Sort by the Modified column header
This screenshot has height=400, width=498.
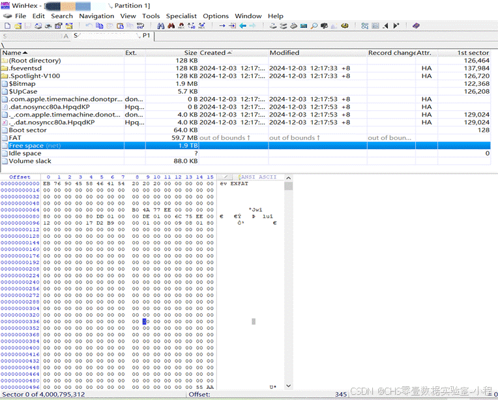click(317, 53)
